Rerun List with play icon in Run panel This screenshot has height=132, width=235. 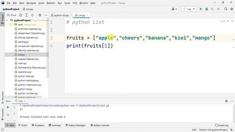coord(8,107)
